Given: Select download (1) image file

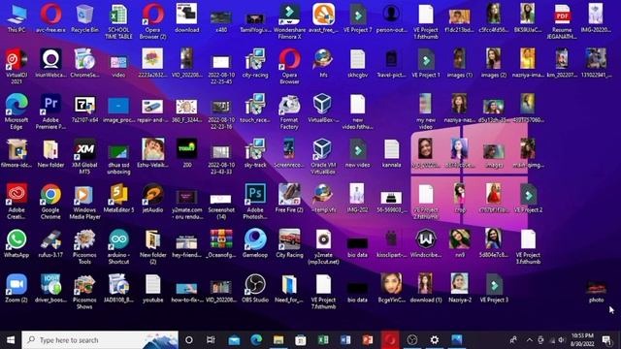Looking at the screenshot, I should click(x=426, y=289).
